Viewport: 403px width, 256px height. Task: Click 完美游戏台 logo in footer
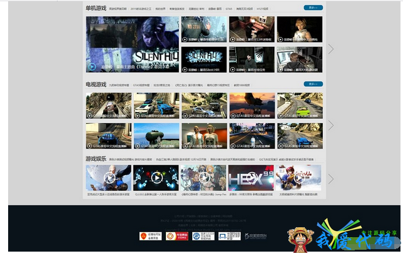(x=256, y=236)
